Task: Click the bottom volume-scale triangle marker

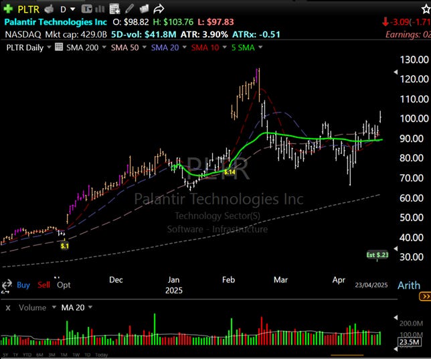Action: tap(396, 349)
